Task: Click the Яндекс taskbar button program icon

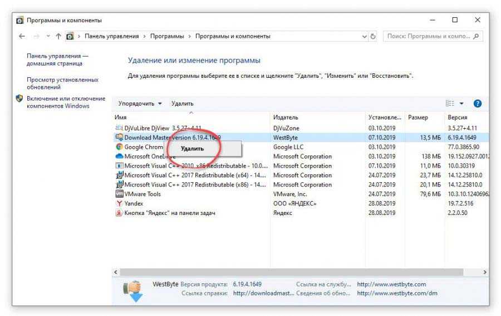Action: 119,213
